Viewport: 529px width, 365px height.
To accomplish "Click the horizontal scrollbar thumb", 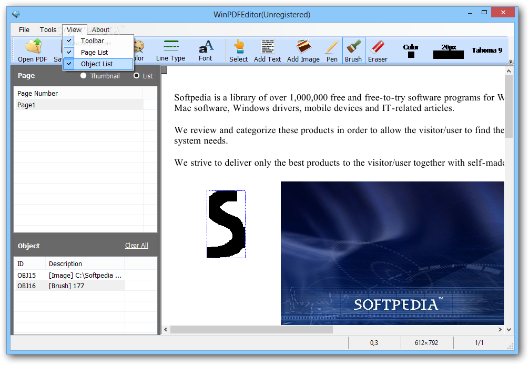I will [x=252, y=330].
